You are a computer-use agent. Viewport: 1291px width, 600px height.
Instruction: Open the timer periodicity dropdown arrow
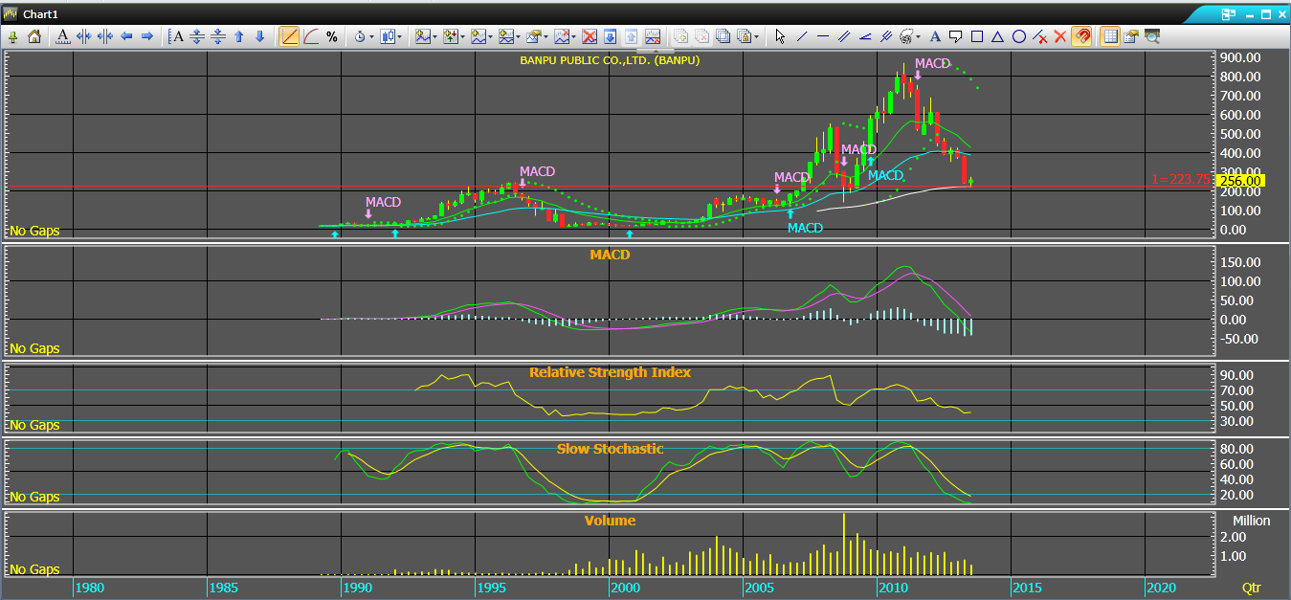click(371, 37)
